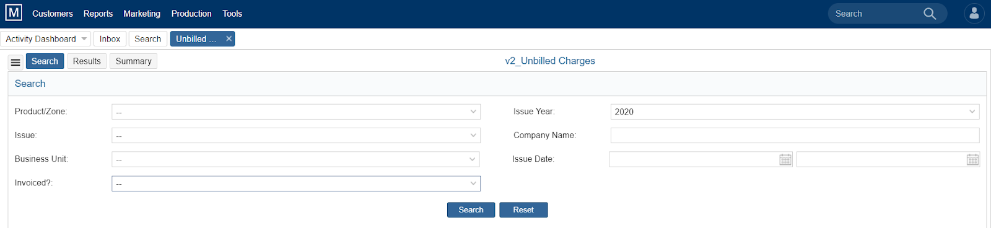Click the blue Search button below form
This screenshot has width=991, height=228.
coord(471,210)
